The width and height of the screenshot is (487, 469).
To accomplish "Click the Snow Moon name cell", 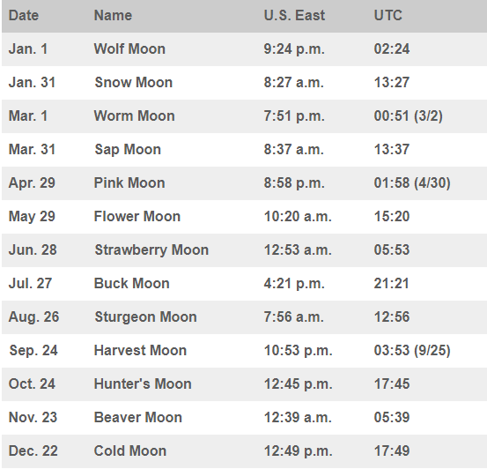I will [x=134, y=83].
